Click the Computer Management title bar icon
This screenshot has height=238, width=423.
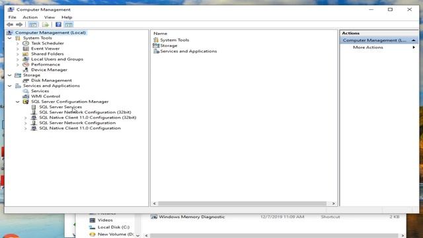coord(11,9)
